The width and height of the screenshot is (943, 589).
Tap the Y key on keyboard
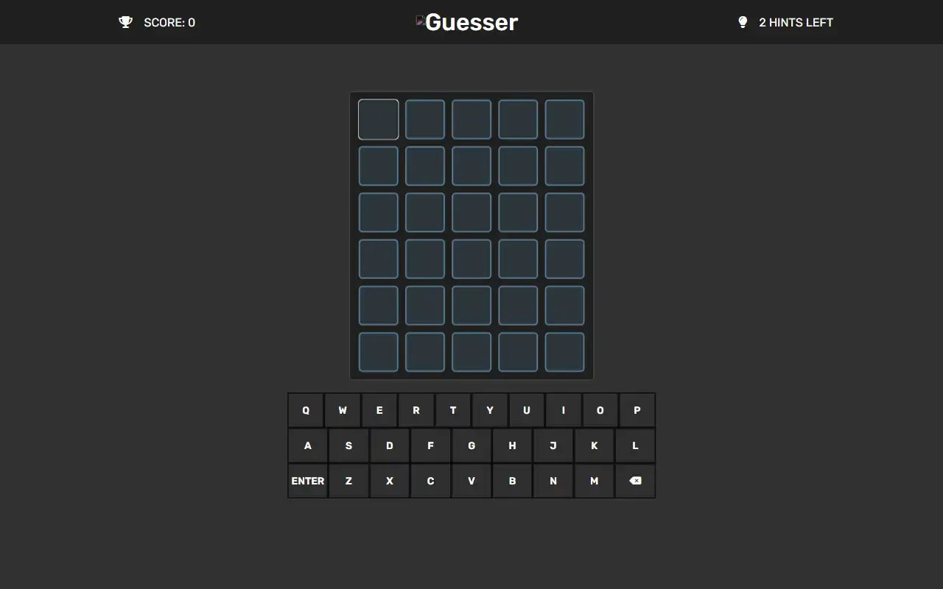490,410
